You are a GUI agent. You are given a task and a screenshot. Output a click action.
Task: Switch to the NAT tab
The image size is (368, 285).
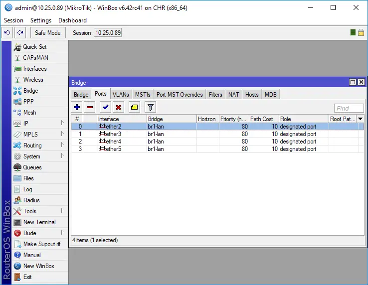(234, 95)
